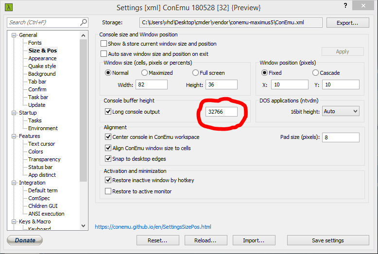Screen dimensions: 378x254
Task: Open Appearance settings page
Action: [42, 58]
